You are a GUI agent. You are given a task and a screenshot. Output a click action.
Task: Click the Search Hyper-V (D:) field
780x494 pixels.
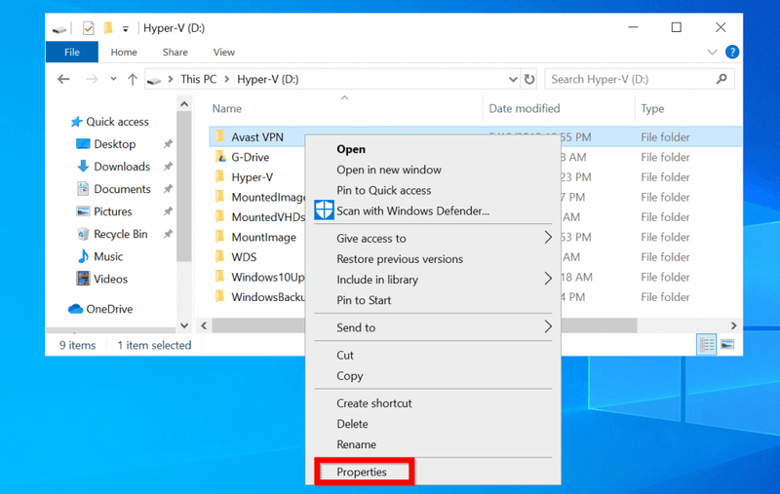coord(640,79)
